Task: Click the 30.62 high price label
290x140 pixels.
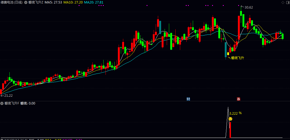Action: (x=249, y=7)
